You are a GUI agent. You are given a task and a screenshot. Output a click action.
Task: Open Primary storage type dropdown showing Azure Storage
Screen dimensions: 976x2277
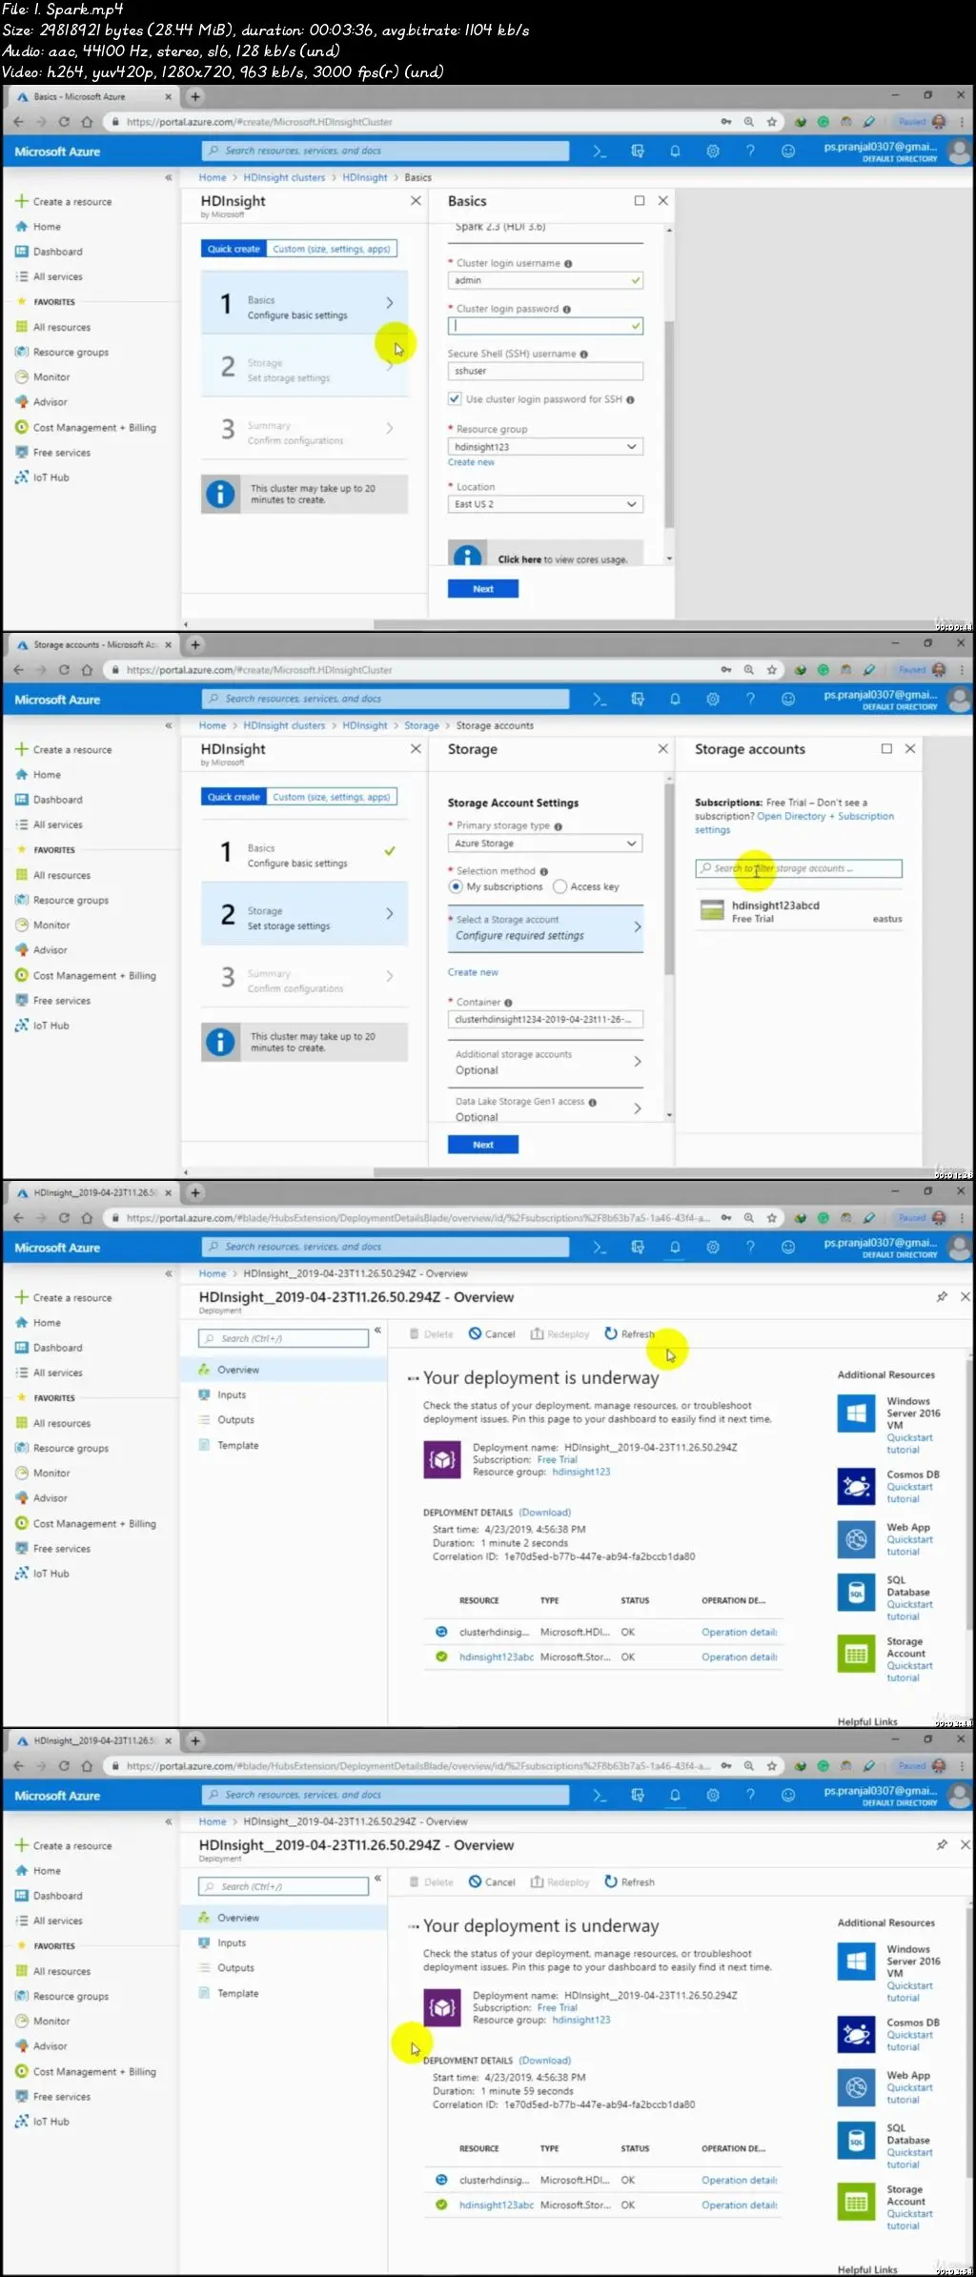click(545, 844)
